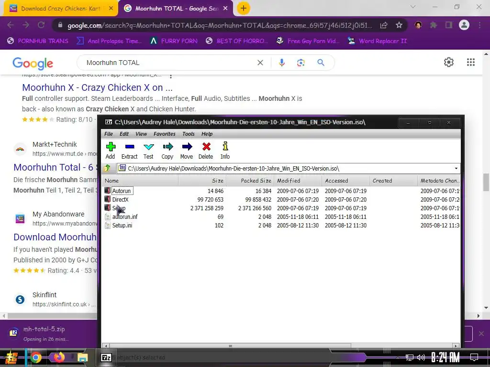The height and width of the screenshot is (367, 490).
Task: Sort by the Accessed column header
Action: click(345, 181)
